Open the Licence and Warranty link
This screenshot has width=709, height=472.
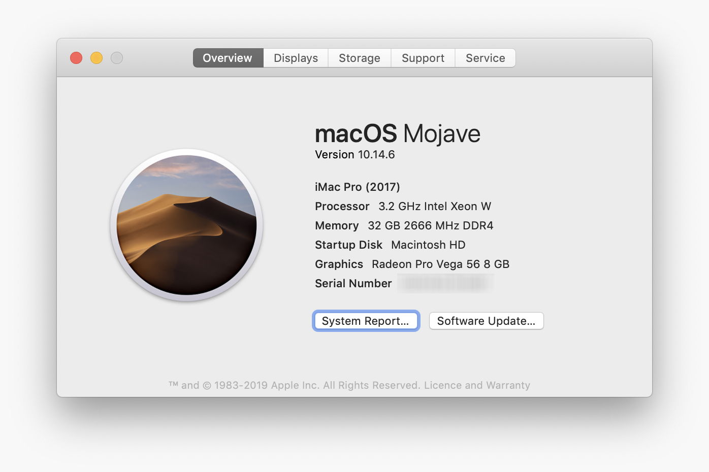(477, 385)
